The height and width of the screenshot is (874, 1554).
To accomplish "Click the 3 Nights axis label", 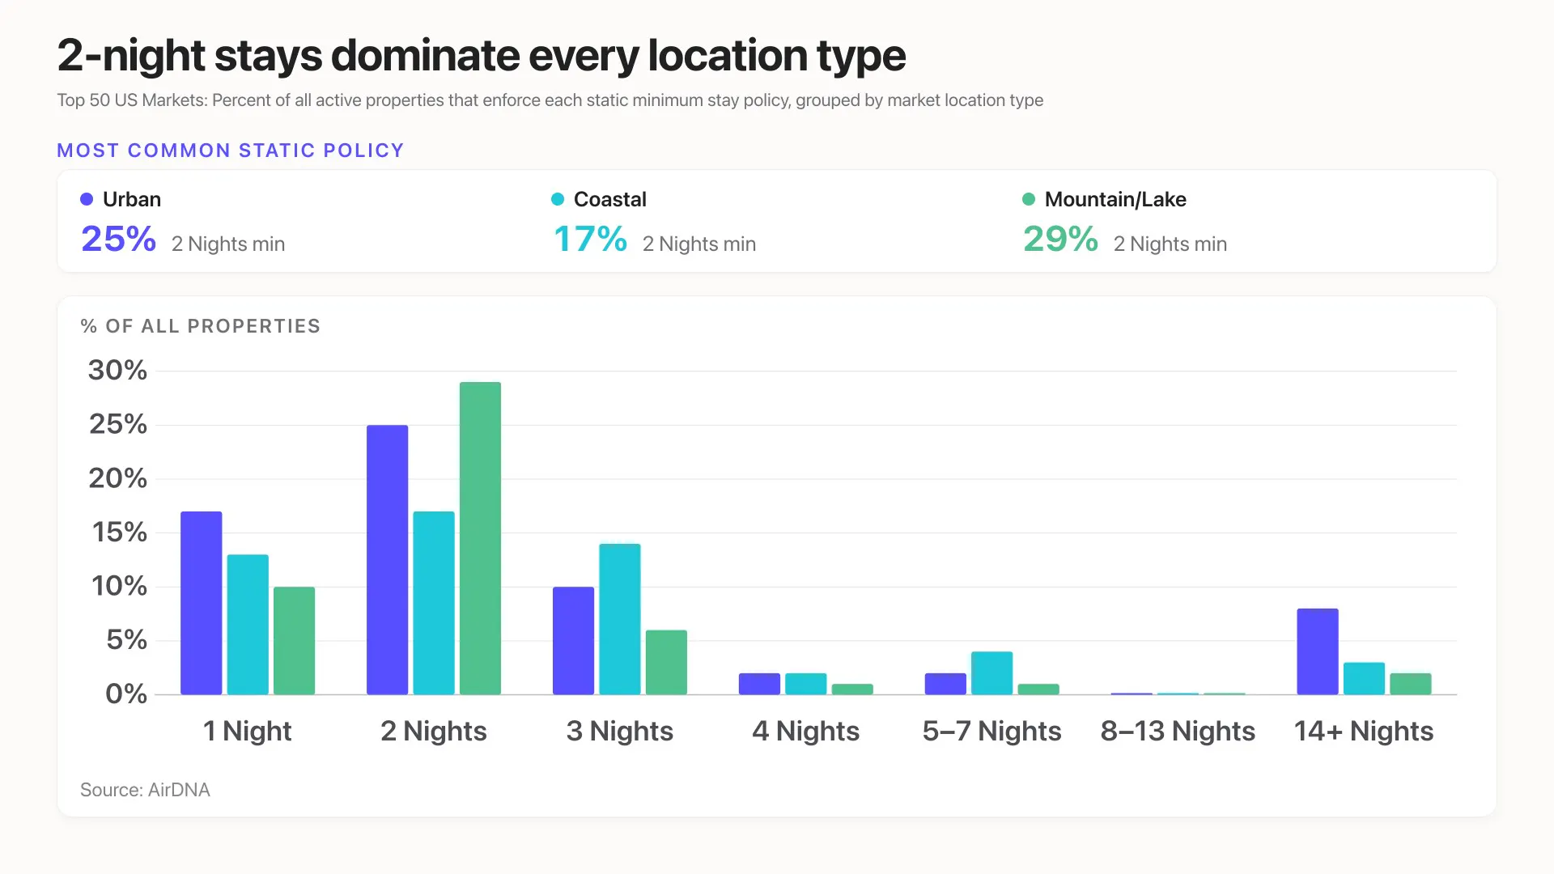I will [x=620, y=731].
